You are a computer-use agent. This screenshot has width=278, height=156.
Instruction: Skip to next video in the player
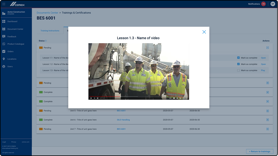94,98
